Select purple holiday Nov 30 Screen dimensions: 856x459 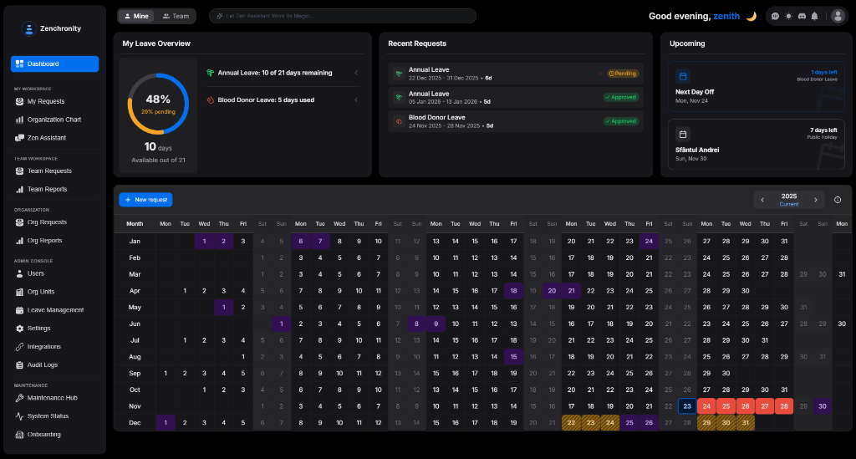[823, 406]
